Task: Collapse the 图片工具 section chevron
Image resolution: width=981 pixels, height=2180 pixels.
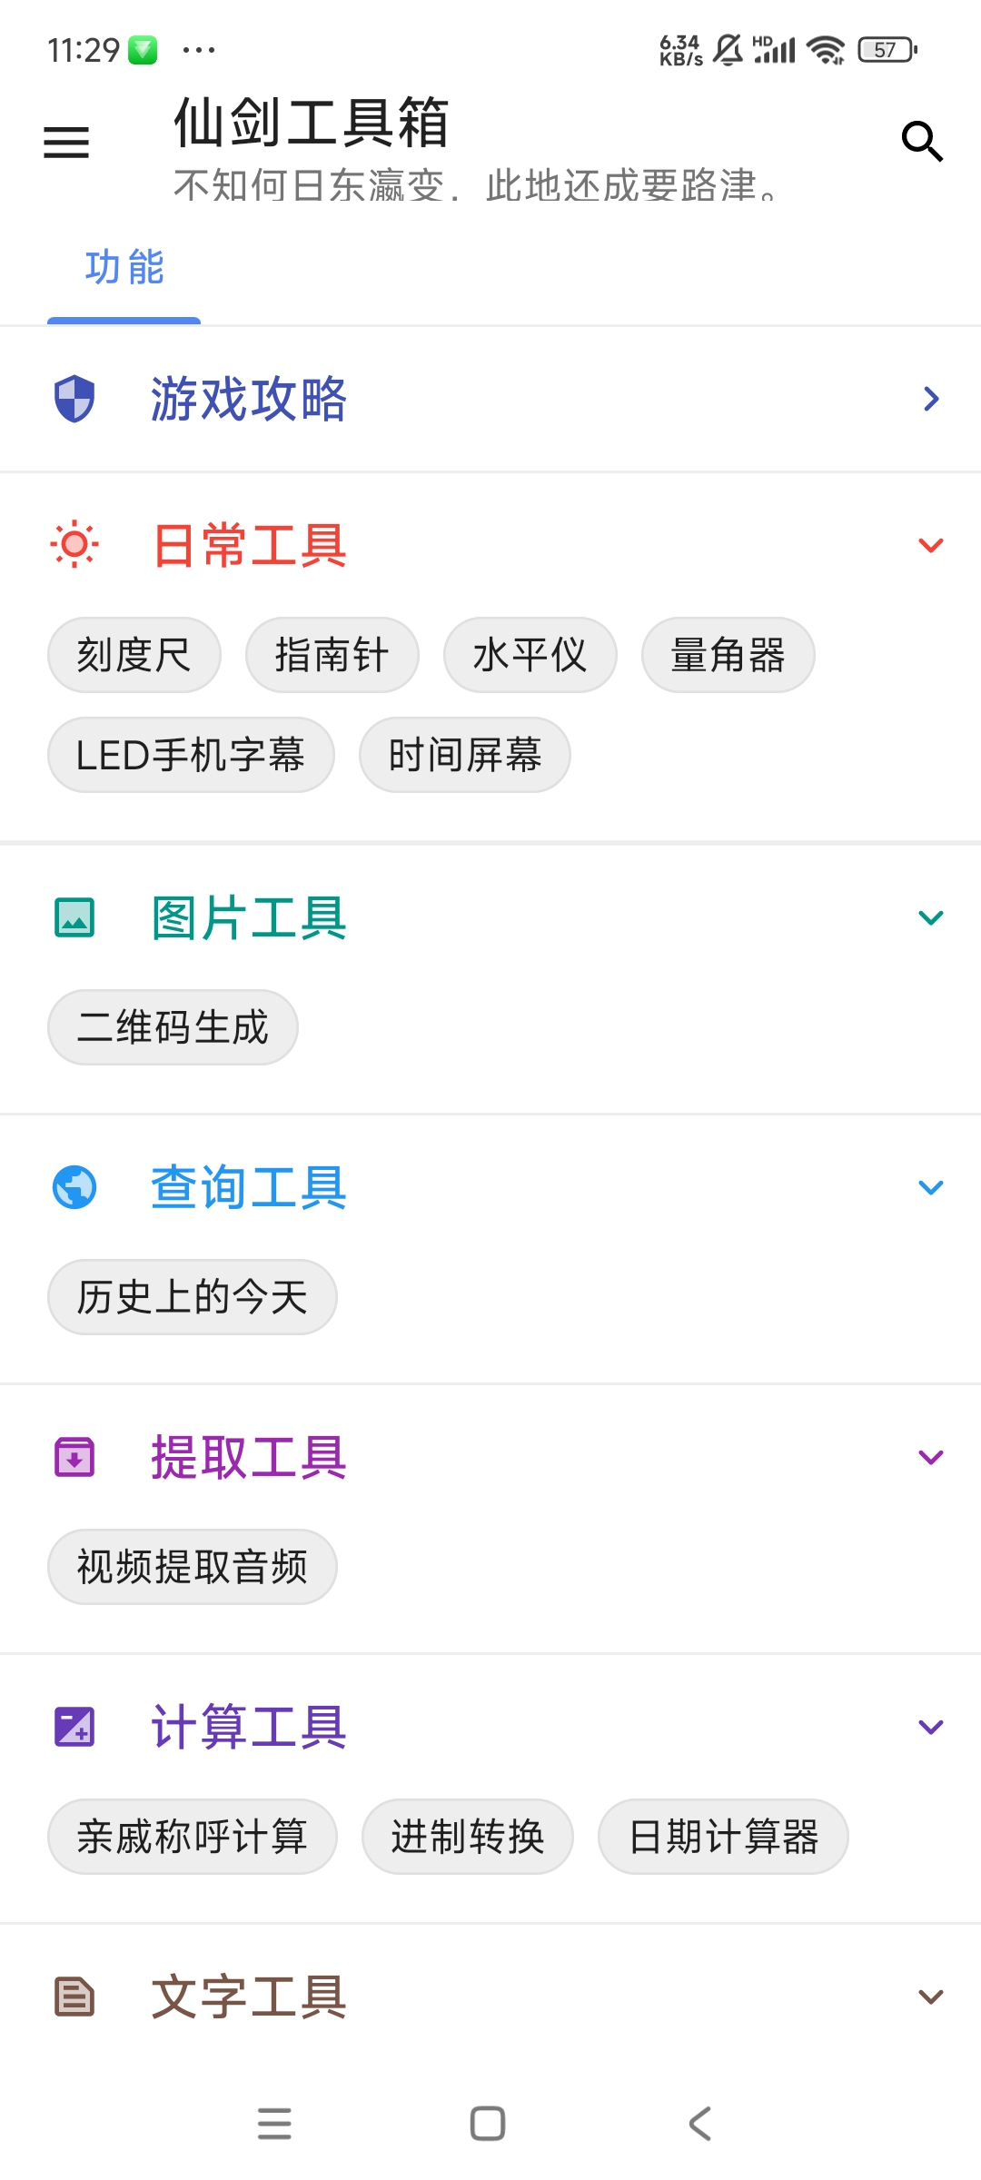Action: pyautogui.click(x=931, y=917)
